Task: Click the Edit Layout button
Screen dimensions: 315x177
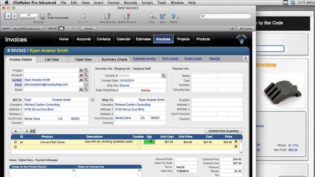Action: click(246, 29)
